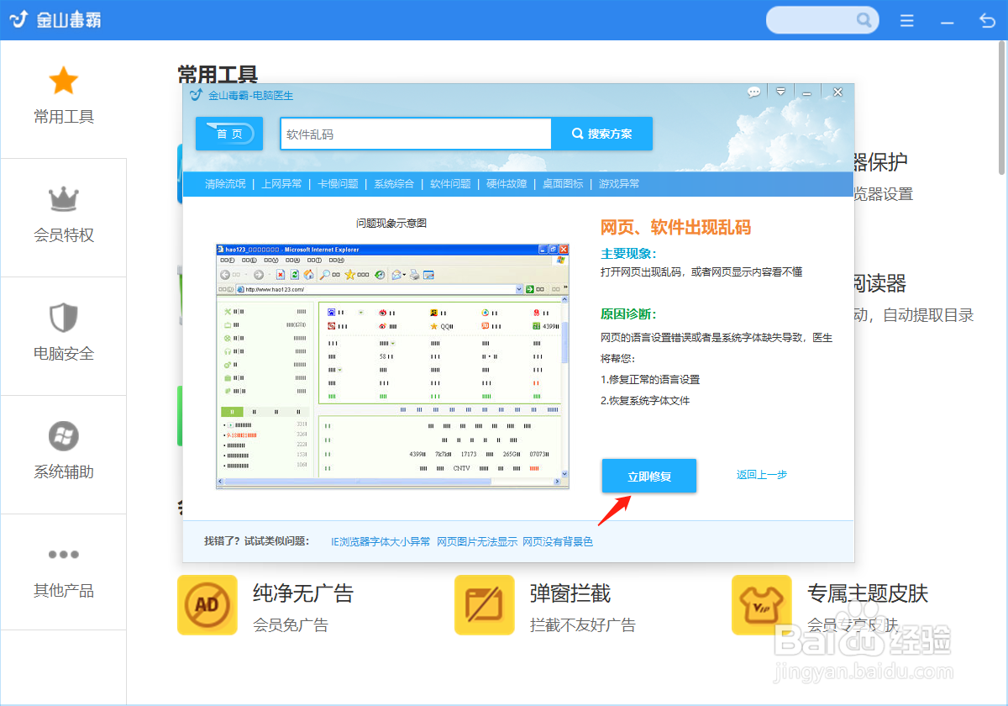Image resolution: width=1008 pixels, height=706 pixels.
Task: Open the feedback speech-bubble icon in 电脑医生
Action: 753,92
